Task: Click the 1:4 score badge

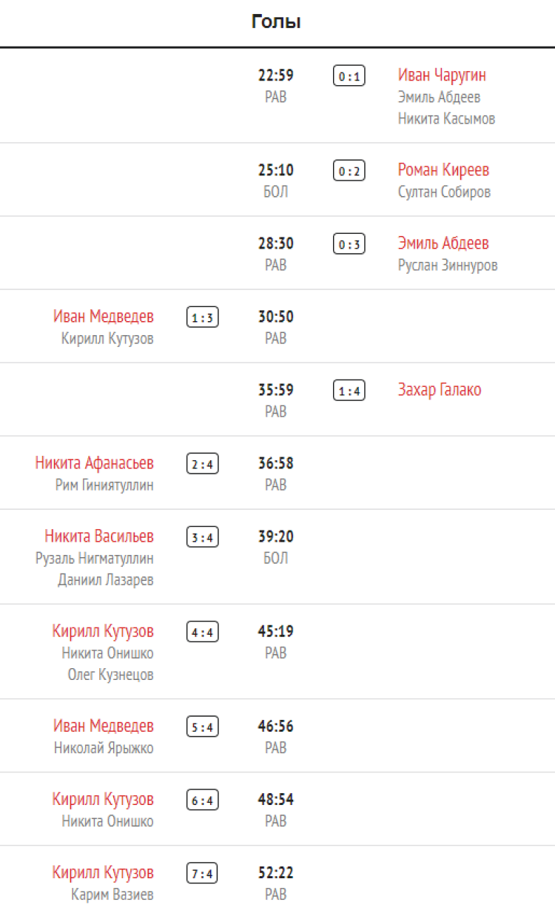Action: click(x=349, y=391)
